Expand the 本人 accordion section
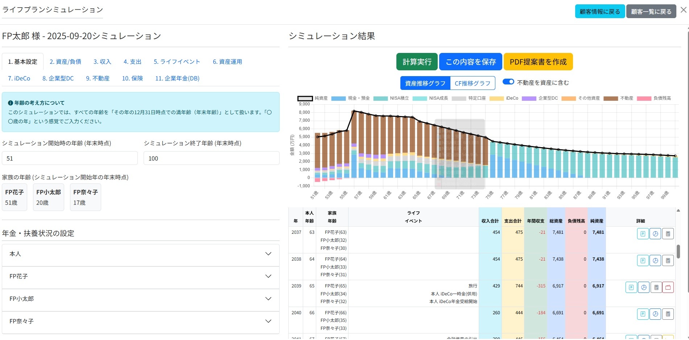The height and width of the screenshot is (340, 689). [140, 254]
